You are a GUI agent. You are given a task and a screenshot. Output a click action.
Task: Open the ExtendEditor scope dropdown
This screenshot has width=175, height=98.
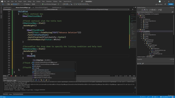coord(24,10)
